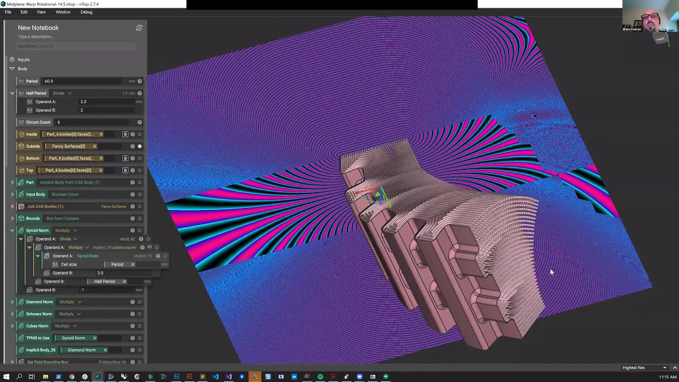Click the Part implicit body block icon
679x382 pixels.
21,183
